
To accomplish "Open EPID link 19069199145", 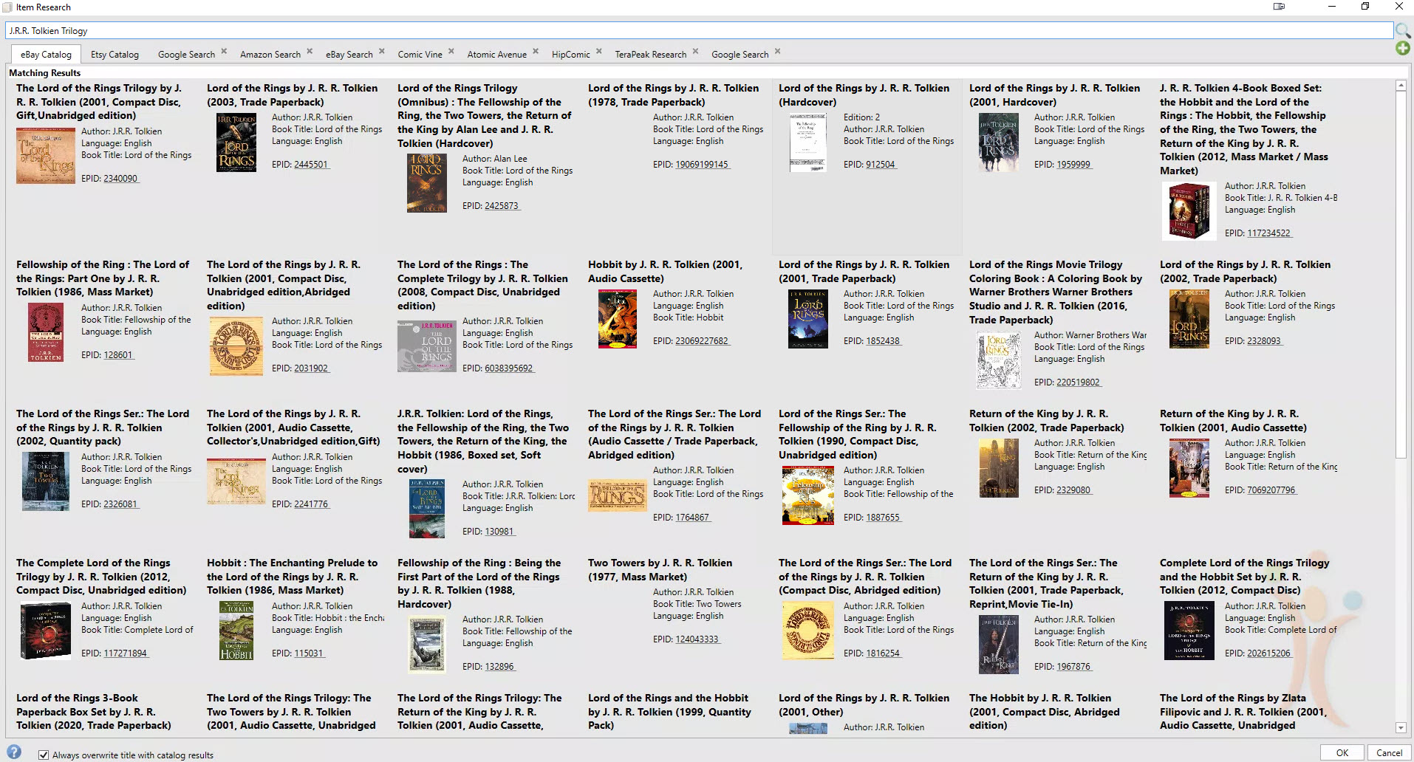I will 702,165.
